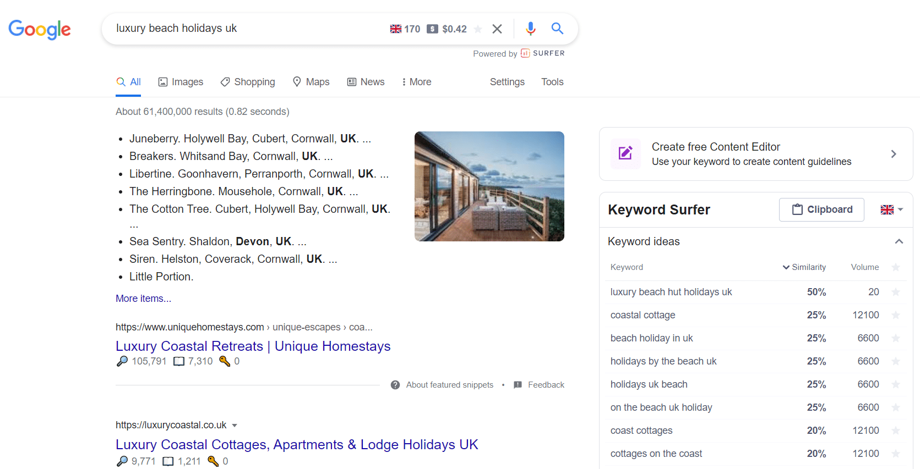This screenshot has width=920, height=469.
Task: Open Settings menu
Action: [x=507, y=82]
